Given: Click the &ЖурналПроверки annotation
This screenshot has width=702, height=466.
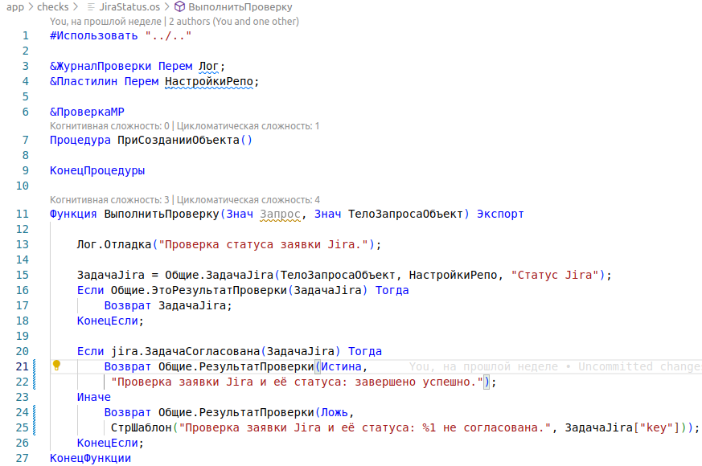Looking at the screenshot, I should click(x=101, y=66).
